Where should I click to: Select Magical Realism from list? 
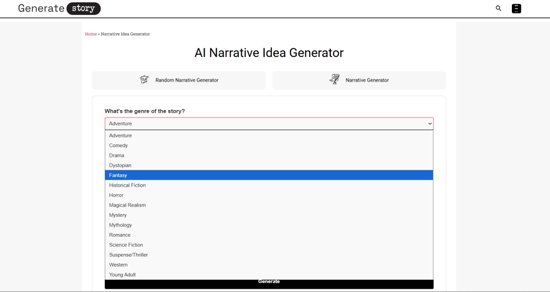[x=128, y=205]
